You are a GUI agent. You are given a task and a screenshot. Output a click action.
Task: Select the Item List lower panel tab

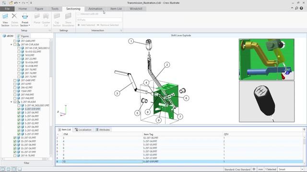[64, 129]
